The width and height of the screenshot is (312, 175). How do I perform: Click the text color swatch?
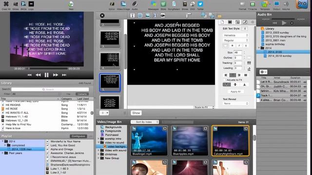tap(225, 46)
